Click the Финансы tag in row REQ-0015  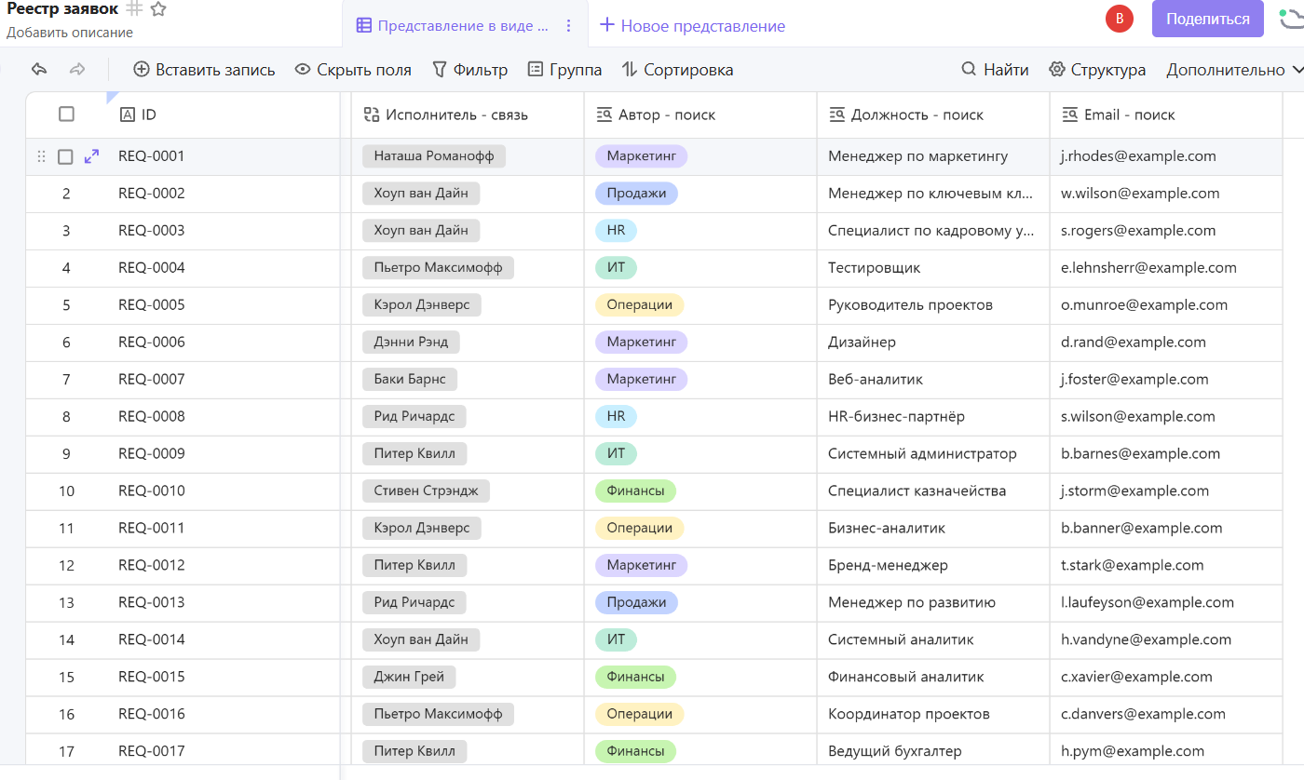635,677
